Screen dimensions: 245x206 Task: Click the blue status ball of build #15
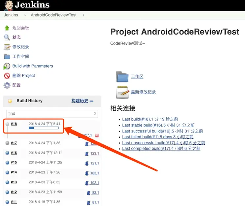pos(7,162)
